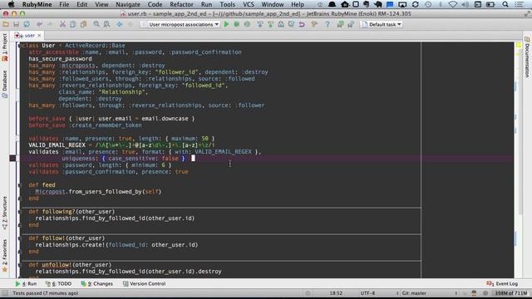Open the Database tool window sidebar

4,84
